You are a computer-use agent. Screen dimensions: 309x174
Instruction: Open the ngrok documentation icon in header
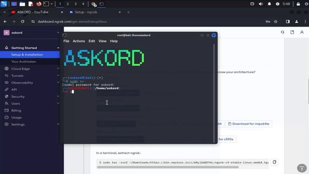[x=292, y=32]
